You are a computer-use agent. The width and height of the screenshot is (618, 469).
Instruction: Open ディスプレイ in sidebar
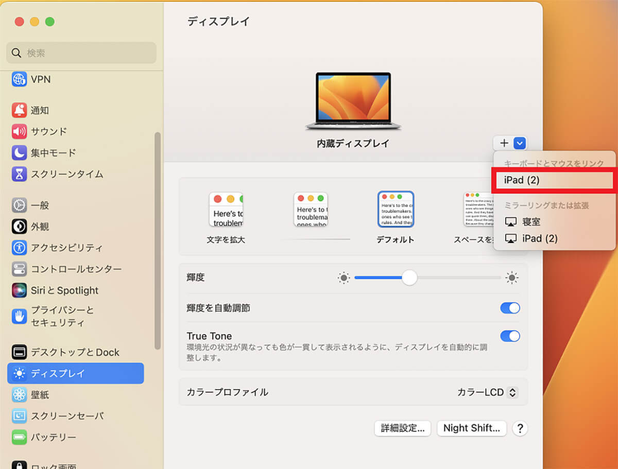pos(76,373)
